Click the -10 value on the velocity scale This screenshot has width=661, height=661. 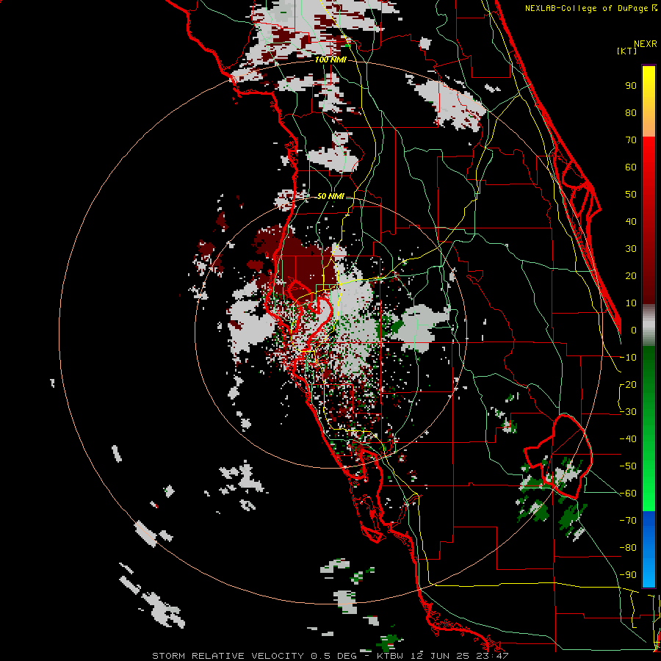pos(628,358)
